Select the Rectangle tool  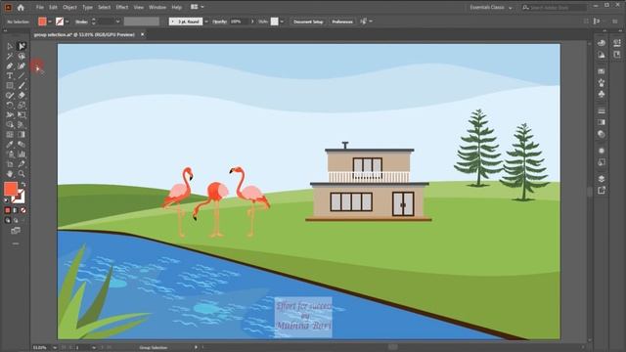[10, 85]
